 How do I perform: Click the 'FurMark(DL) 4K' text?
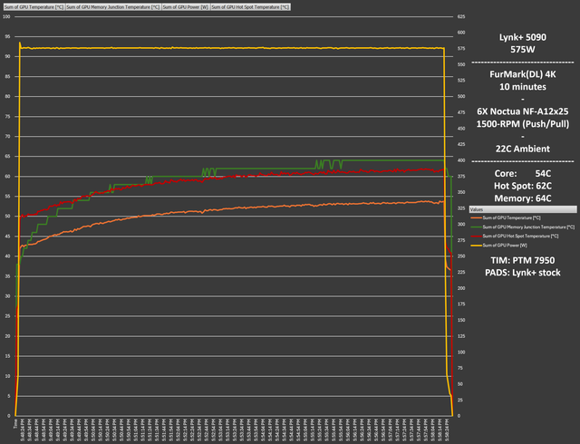coord(523,74)
